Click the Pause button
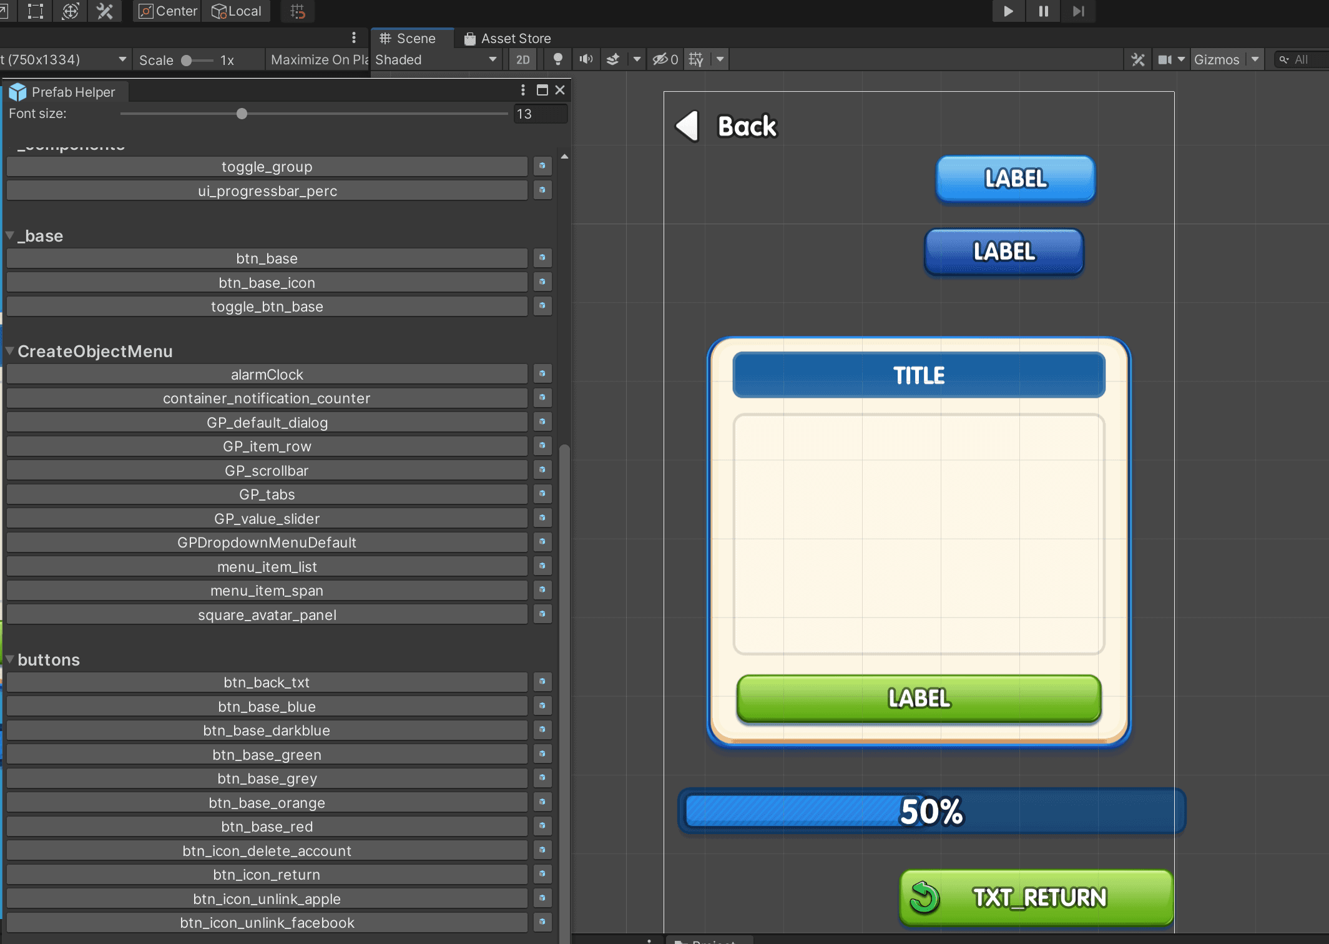The image size is (1329, 944). tap(1043, 11)
